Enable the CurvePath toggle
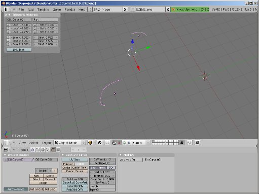 point(68,183)
